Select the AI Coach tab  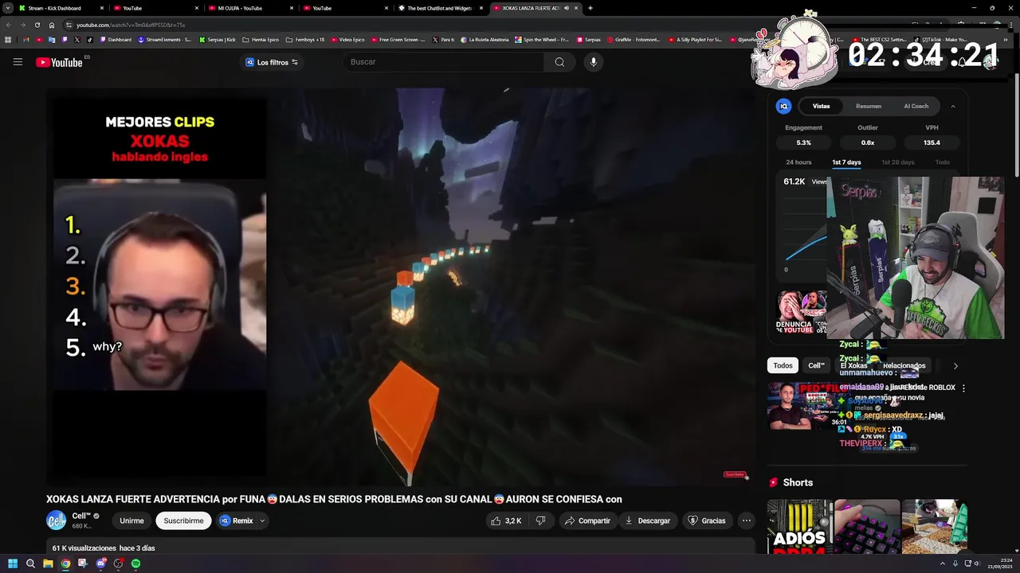[x=916, y=106]
